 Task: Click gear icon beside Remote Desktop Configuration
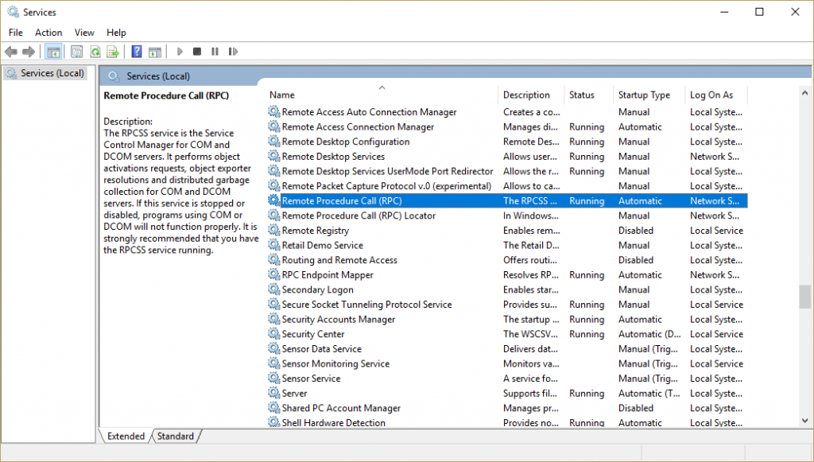point(273,142)
